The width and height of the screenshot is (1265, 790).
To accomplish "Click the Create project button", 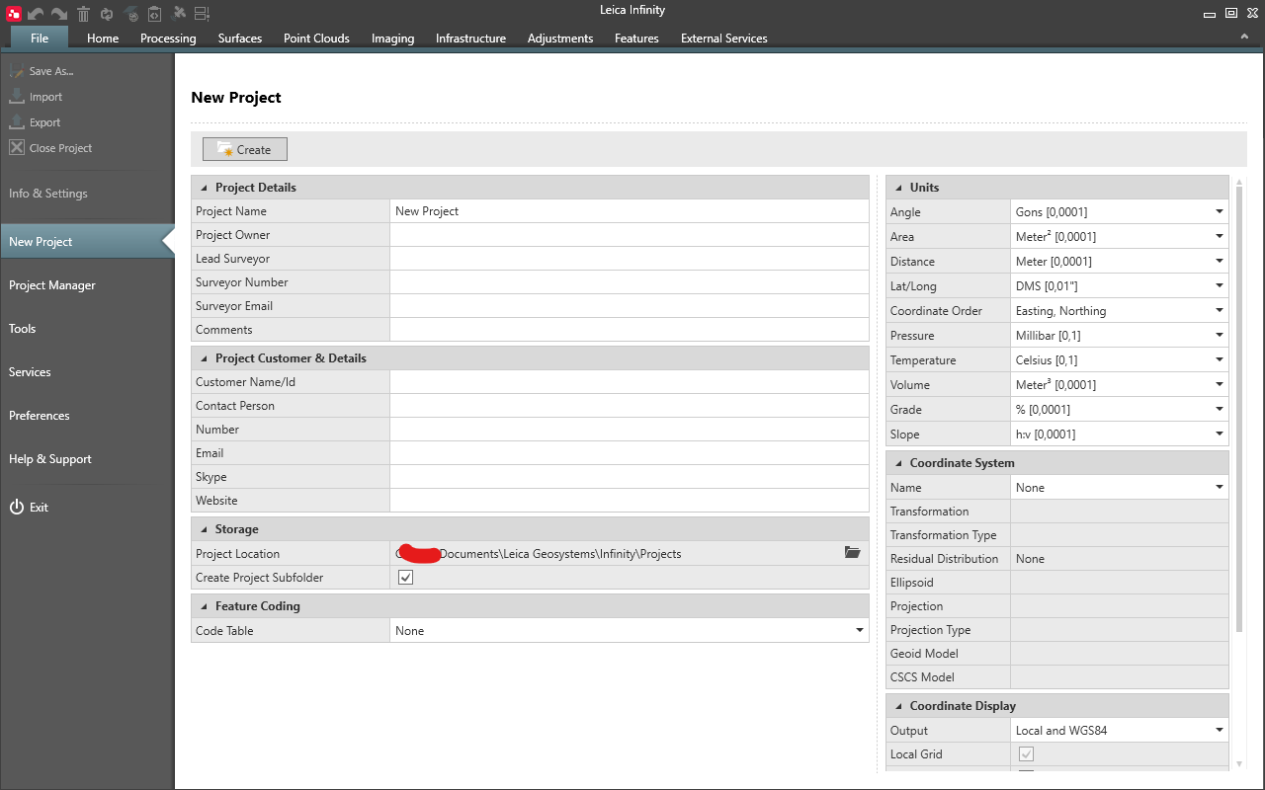I will (245, 149).
